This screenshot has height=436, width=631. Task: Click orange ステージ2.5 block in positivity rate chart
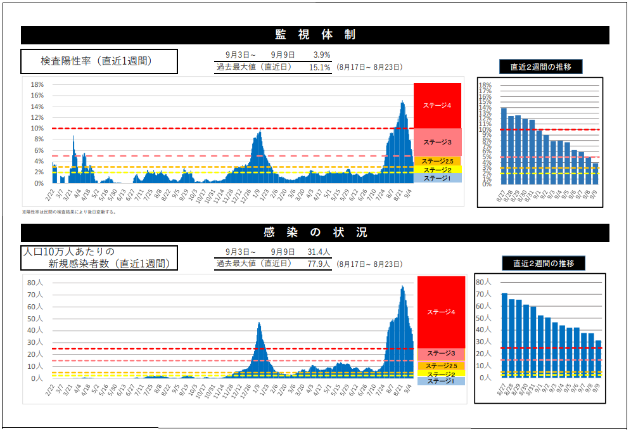pos(437,161)
